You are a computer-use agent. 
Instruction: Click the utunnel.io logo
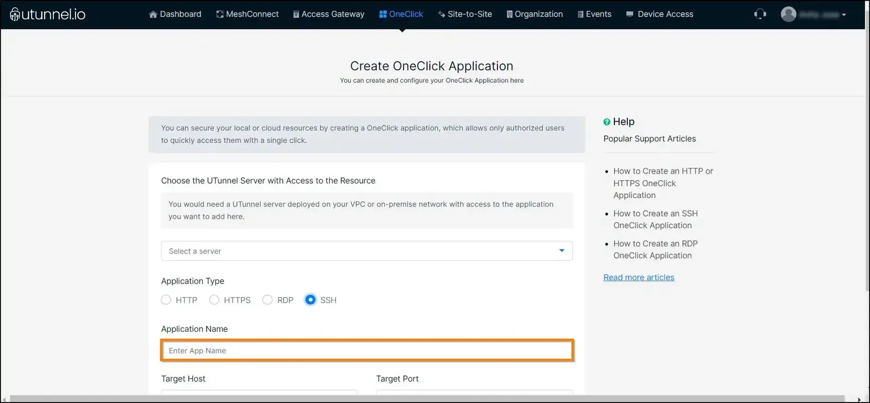point(47,14)
